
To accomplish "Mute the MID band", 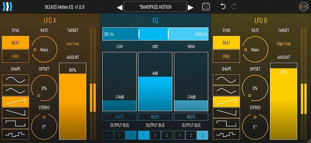I will point(155,117).
